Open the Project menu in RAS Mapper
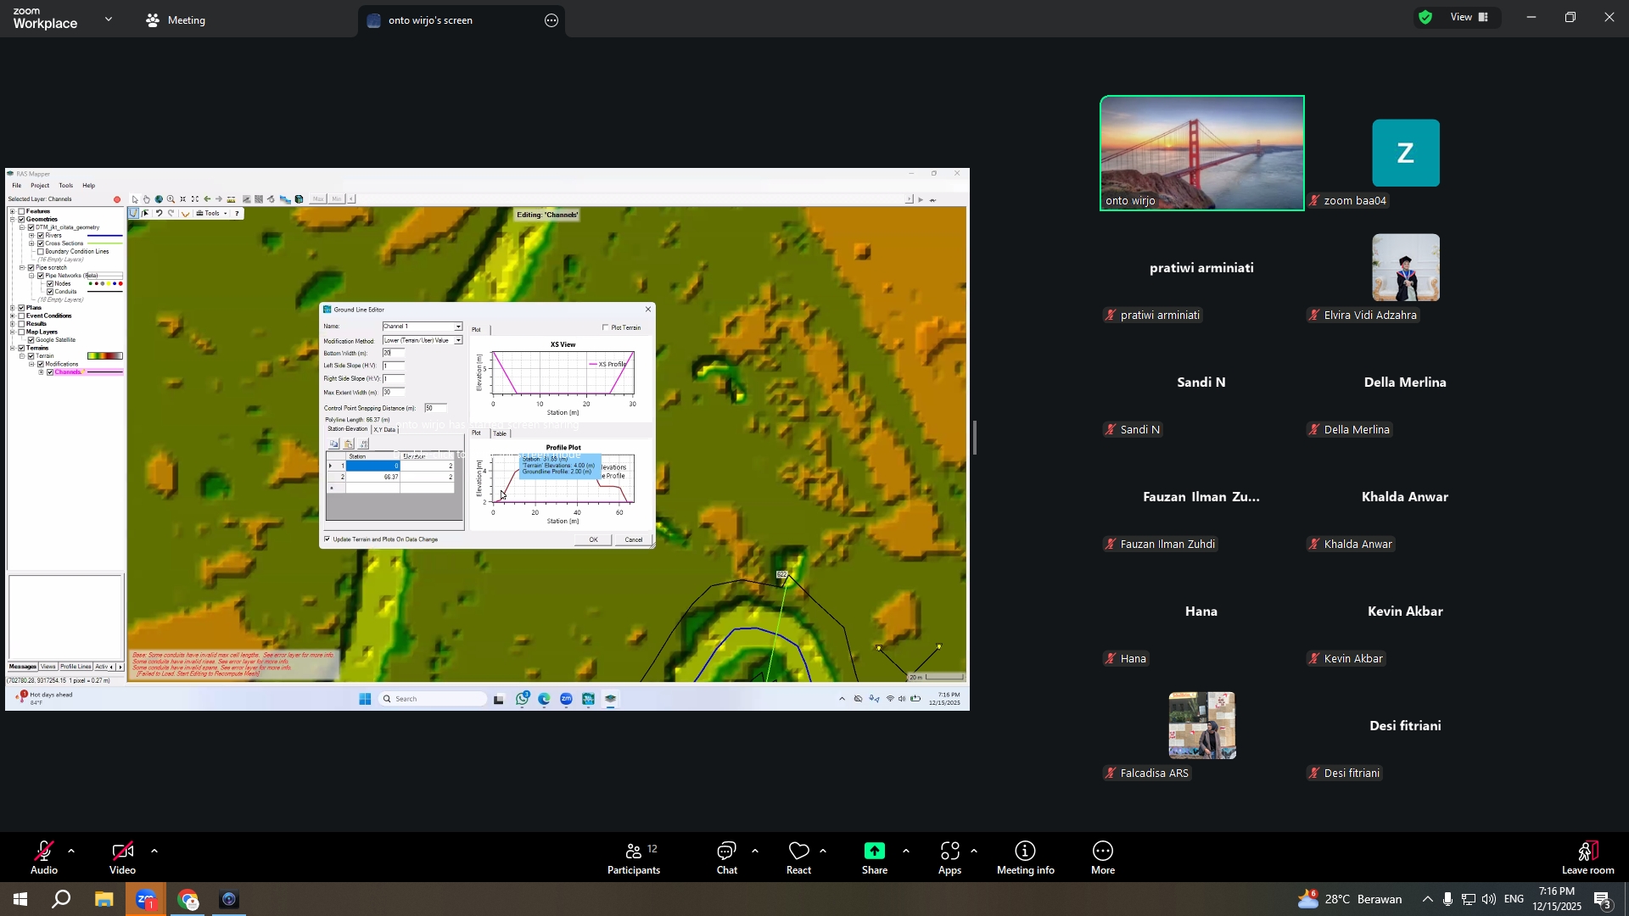The height and width of the screenshot is (916, 1629). click(x=40, y=186)
